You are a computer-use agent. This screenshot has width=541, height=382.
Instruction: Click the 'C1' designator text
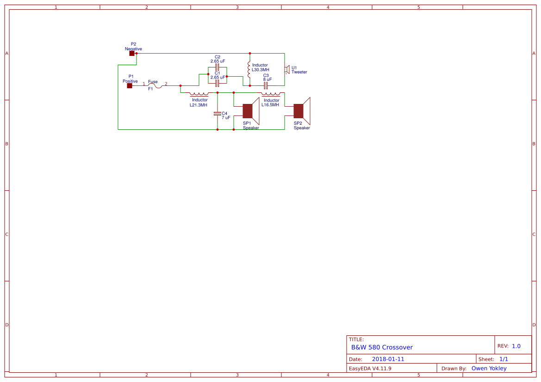(218, 73)
